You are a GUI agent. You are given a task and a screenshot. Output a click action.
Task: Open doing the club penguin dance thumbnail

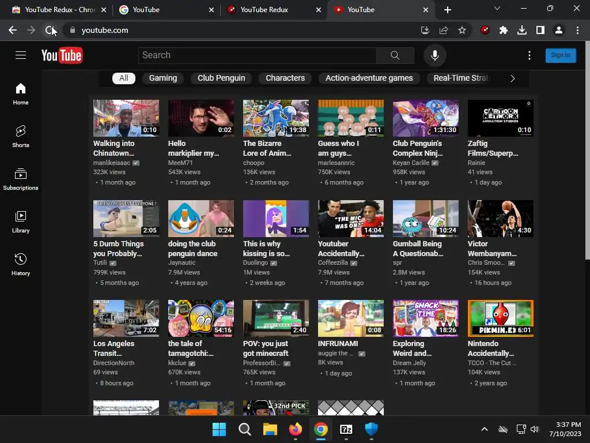(x=201, y=219)
